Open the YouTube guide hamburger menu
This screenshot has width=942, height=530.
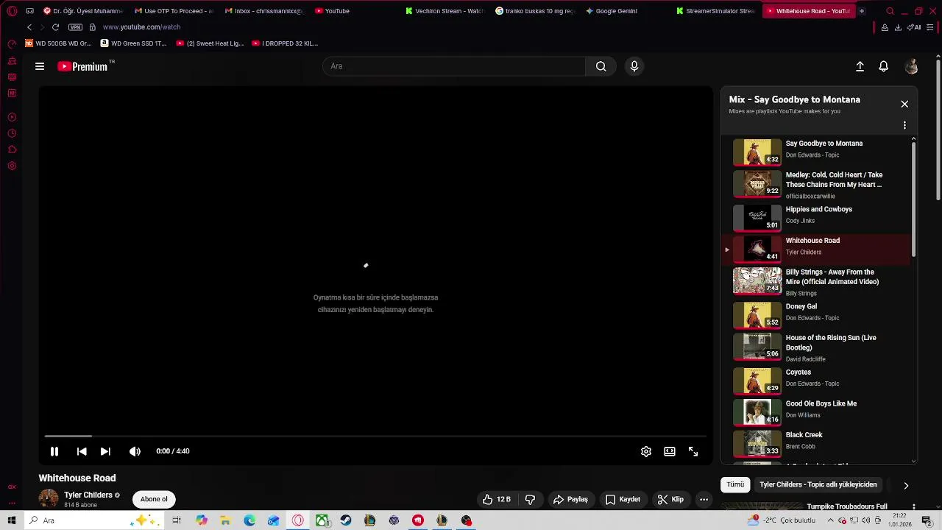[x=40, y=66]
